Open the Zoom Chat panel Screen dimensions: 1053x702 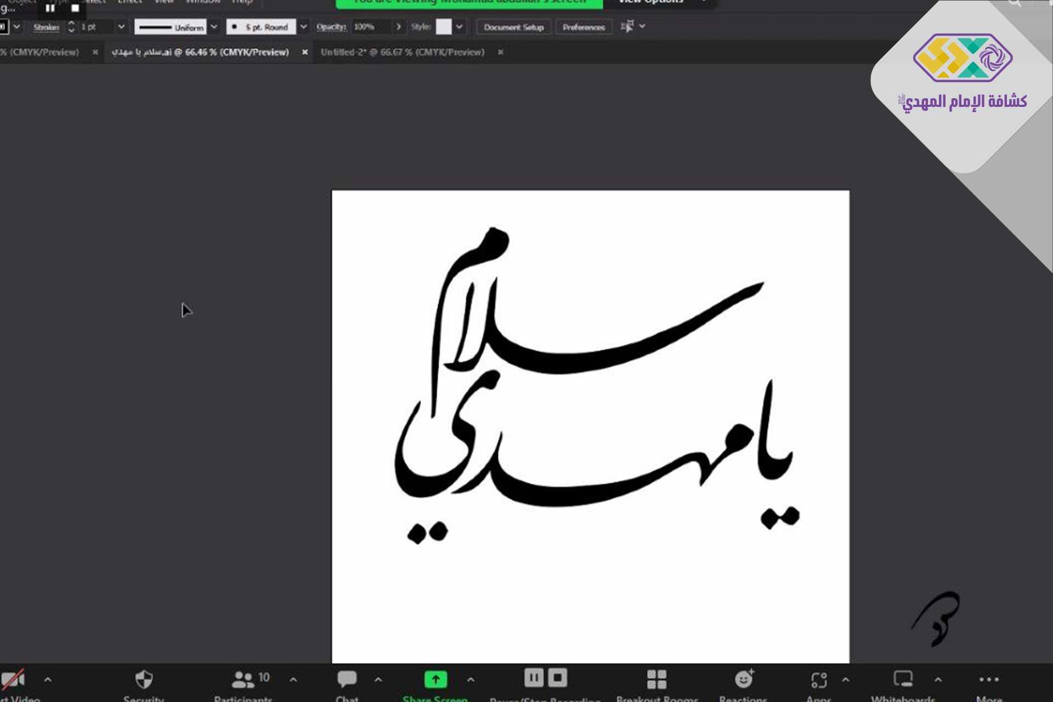click(x=347, y=680)
